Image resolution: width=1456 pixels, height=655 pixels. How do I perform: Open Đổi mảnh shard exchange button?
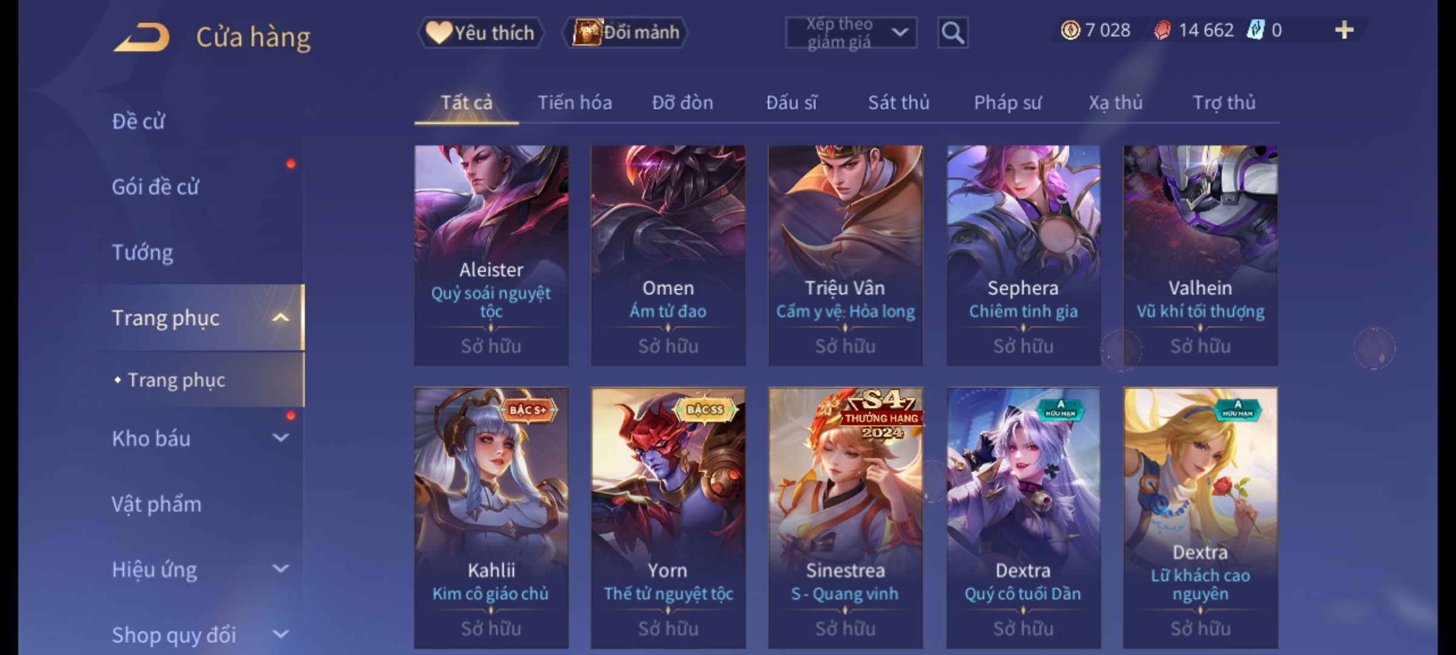[625, 33]
